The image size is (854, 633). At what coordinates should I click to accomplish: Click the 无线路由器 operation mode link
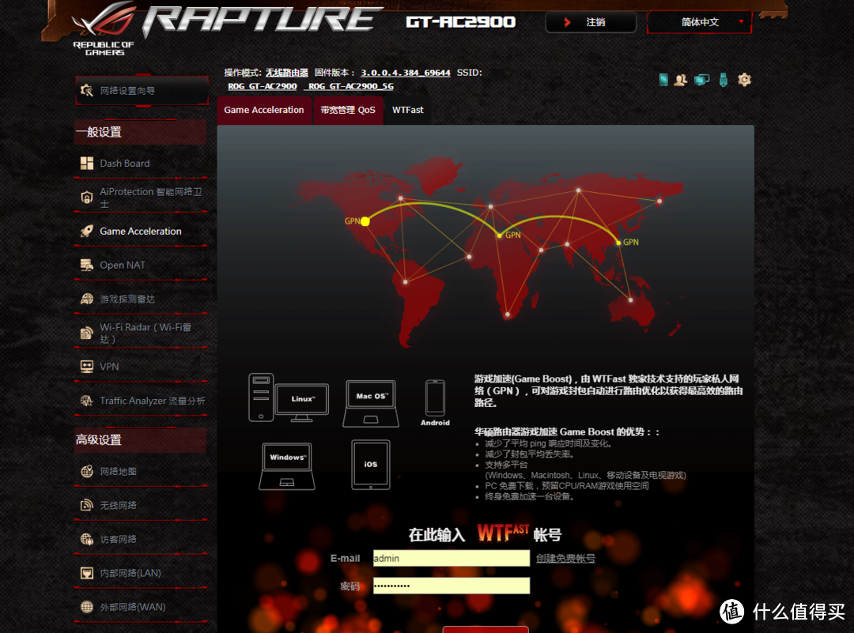(x=287, y=73)
